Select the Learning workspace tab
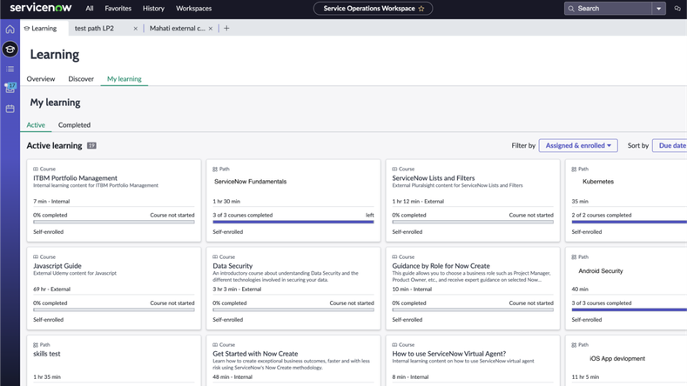This screenshot has height=386, width=687. click(44, 28)
